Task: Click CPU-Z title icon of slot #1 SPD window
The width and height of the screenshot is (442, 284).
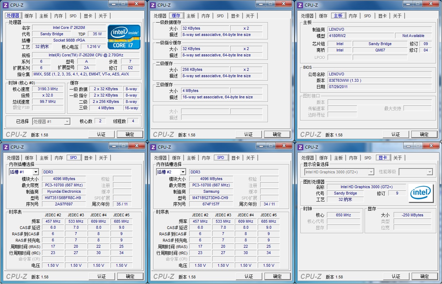Action: point(6,147)
